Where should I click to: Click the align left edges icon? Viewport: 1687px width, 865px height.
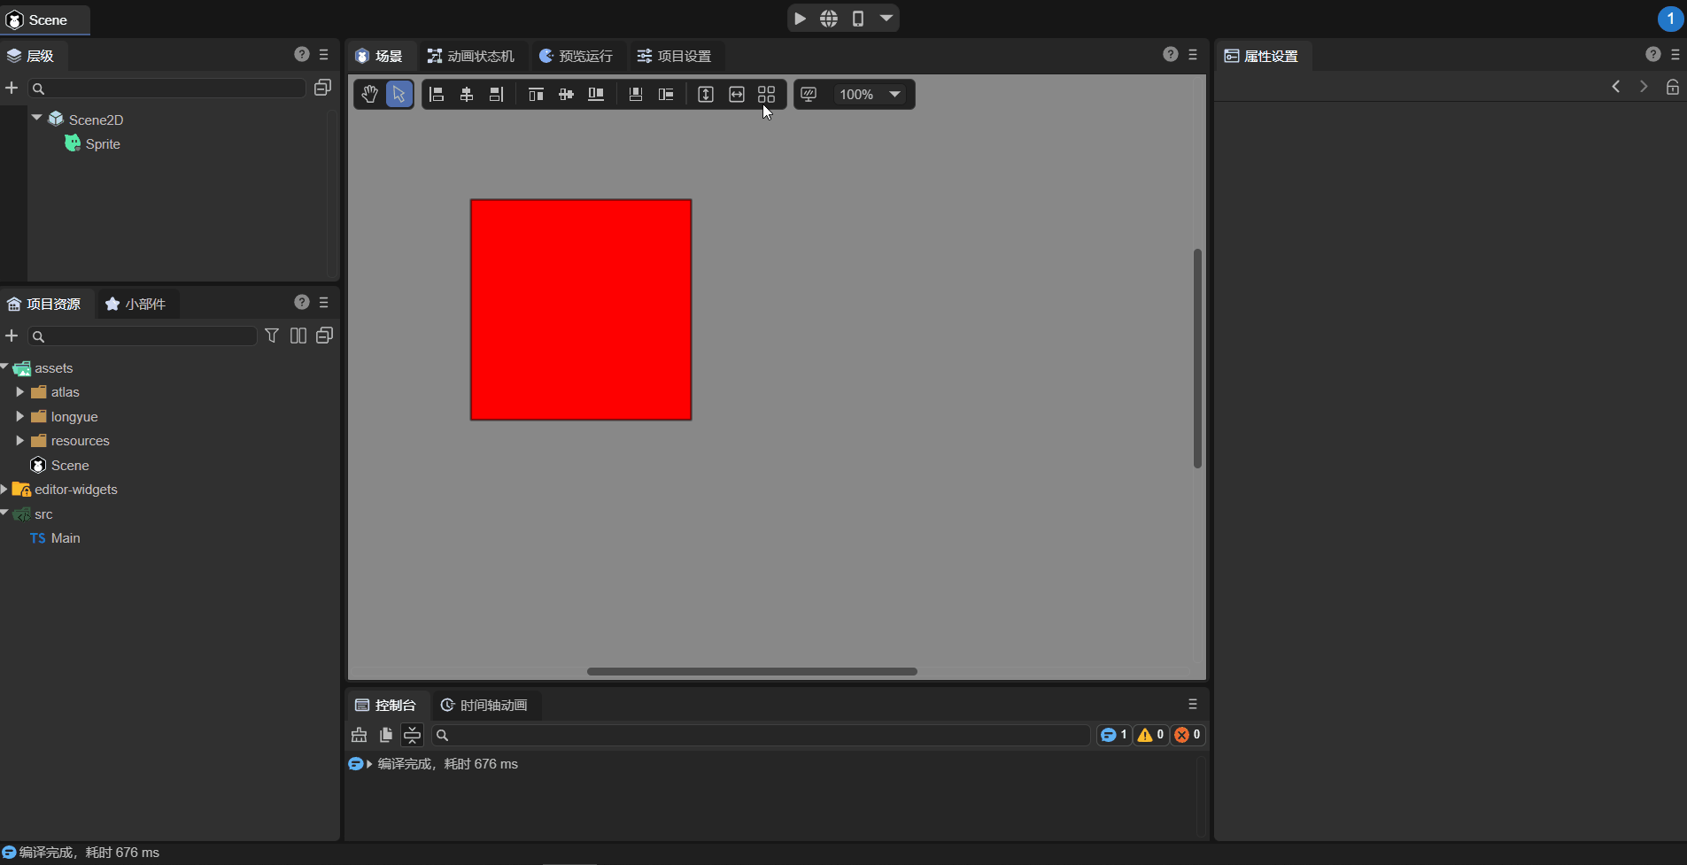(437, 94)
